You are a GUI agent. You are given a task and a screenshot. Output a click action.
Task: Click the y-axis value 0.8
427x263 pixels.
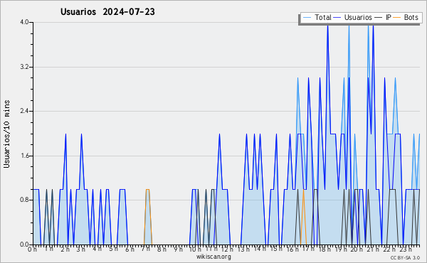[24, 200]
